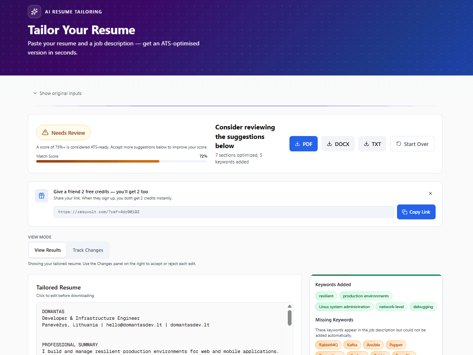The width and height of the screenshot is (473, 355).
Task: Click the resilient keyword chip
Action: [x=326, y=296]
